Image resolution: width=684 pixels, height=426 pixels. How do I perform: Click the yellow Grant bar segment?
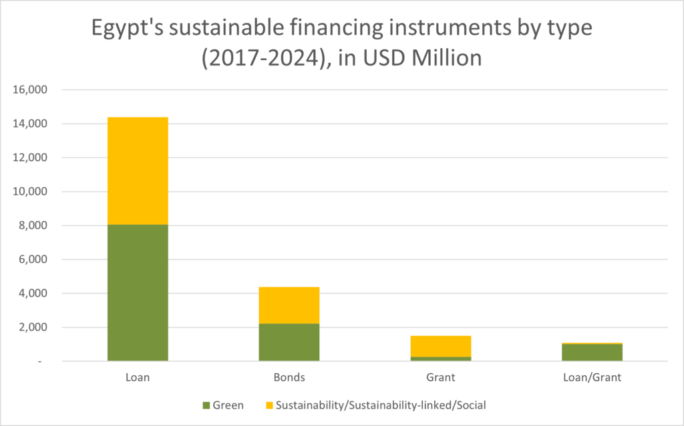(x=441, y=346)
